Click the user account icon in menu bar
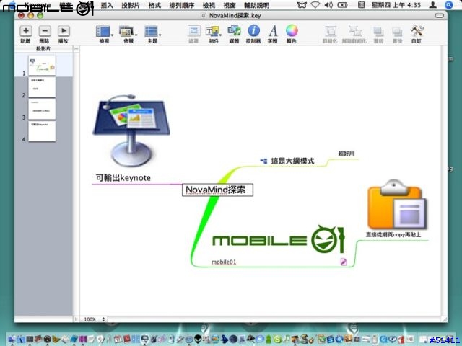This screenshot has width=462, height=346. pyautogui.click(x=433, y=5)
